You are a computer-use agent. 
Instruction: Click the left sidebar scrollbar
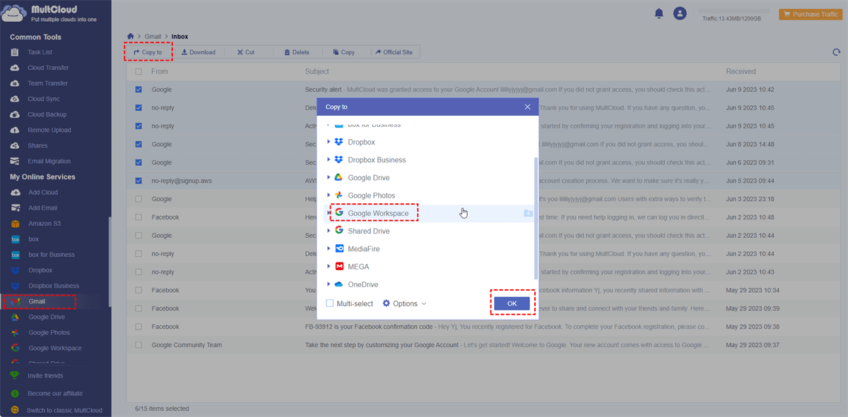click(x=109, y=261)
